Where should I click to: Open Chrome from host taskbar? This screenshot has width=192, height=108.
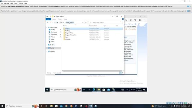66,106
